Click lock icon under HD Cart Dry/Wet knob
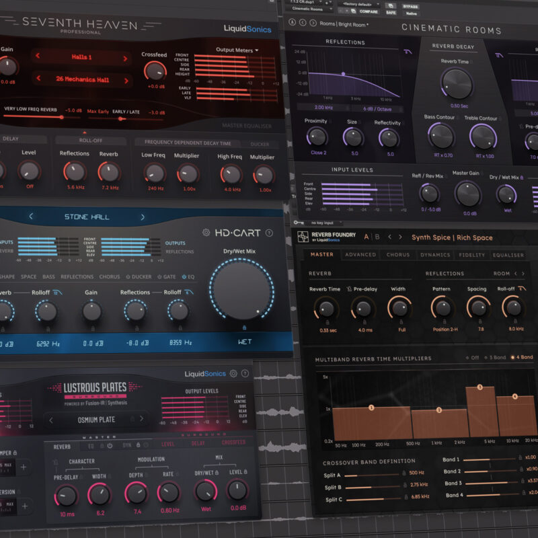 [x=244, y=328]
